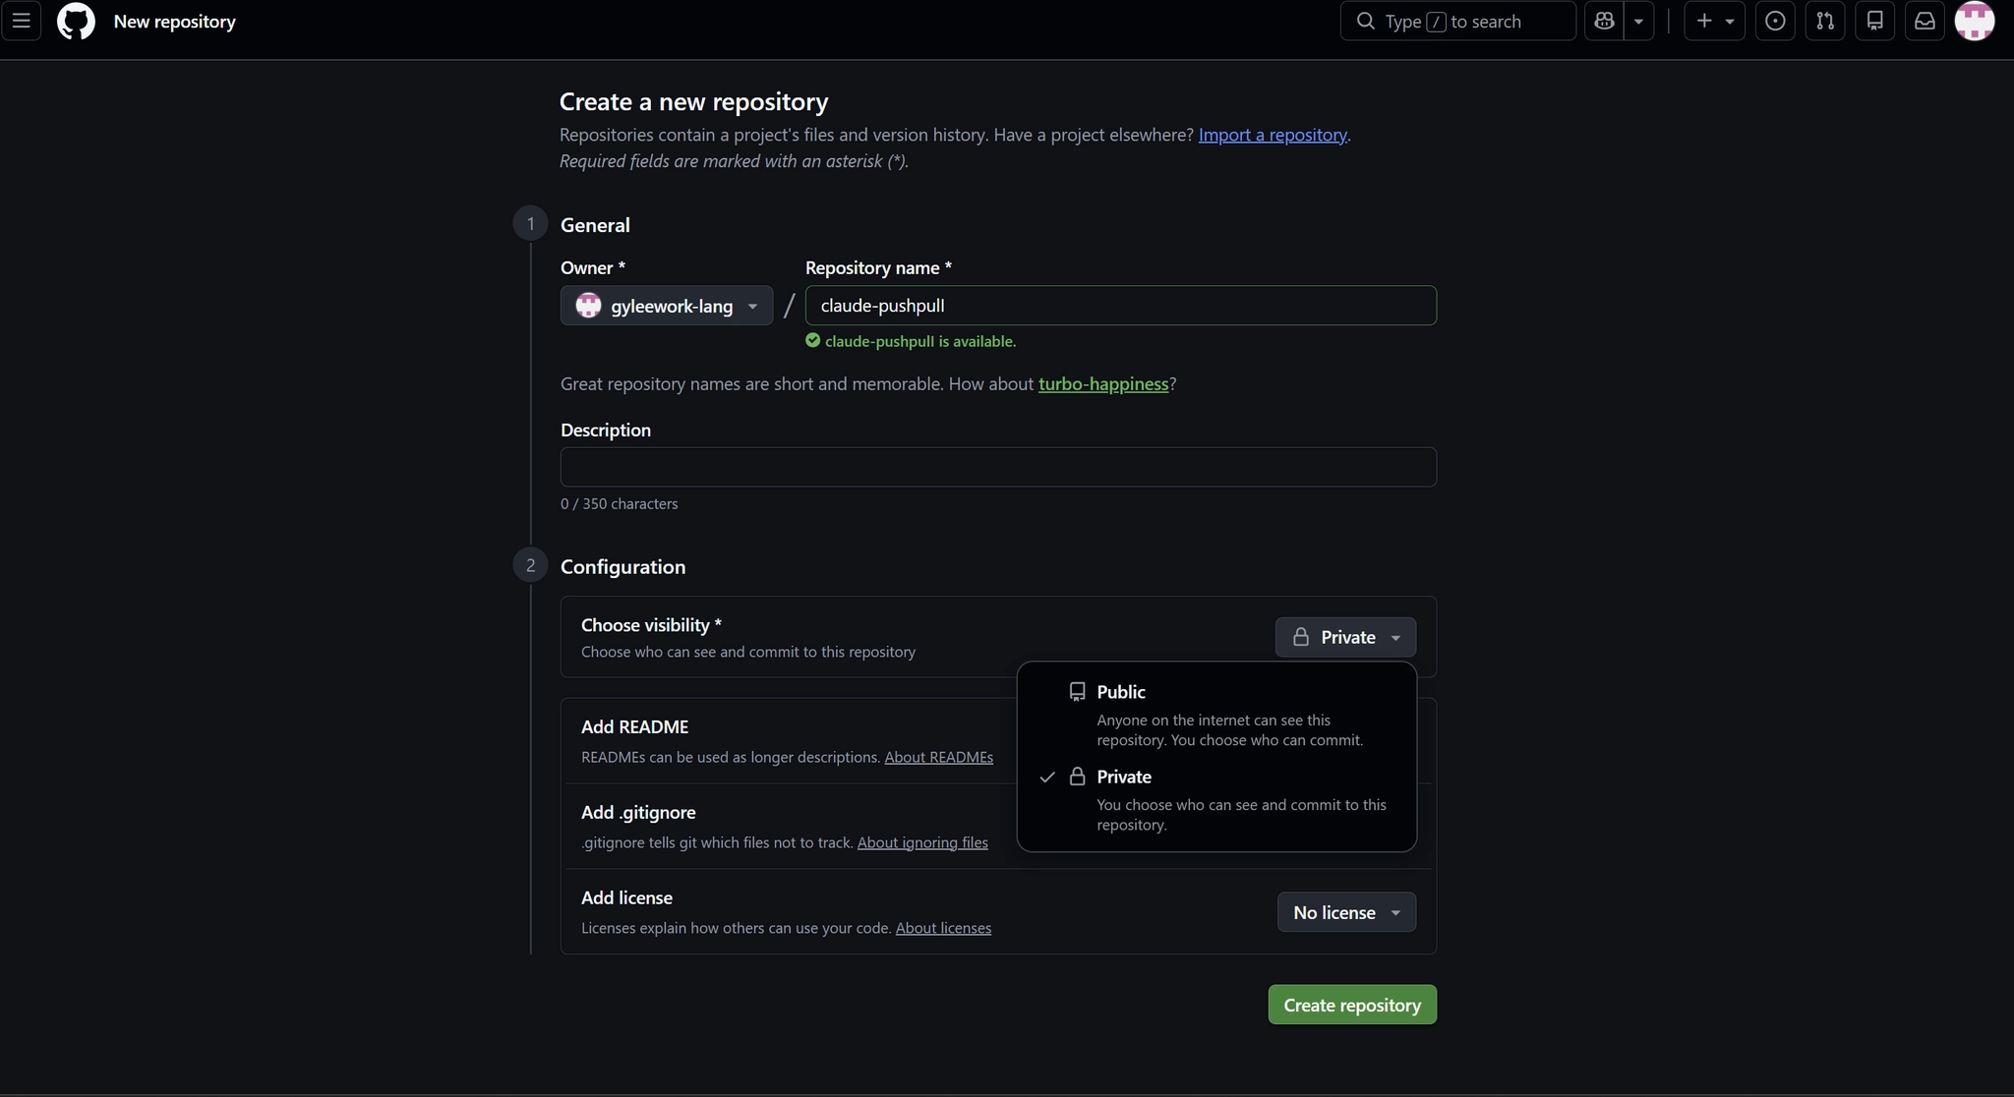Click the 'Add license' label

[x=626, y=897]
